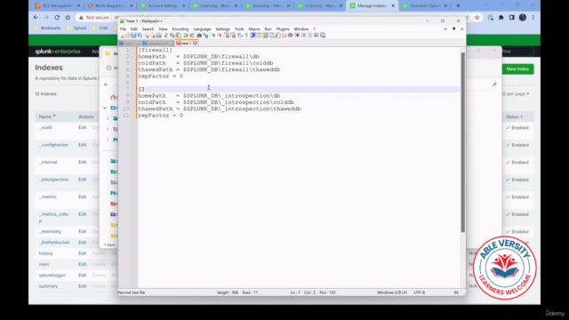Viewport: 569px width, 320px height.
Task: Open the Language menu in Notepad++
Action: click(x=202, y=29)
